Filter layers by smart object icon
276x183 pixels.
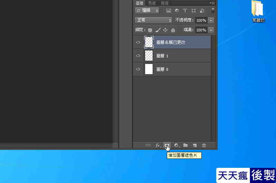coord(202,11)
